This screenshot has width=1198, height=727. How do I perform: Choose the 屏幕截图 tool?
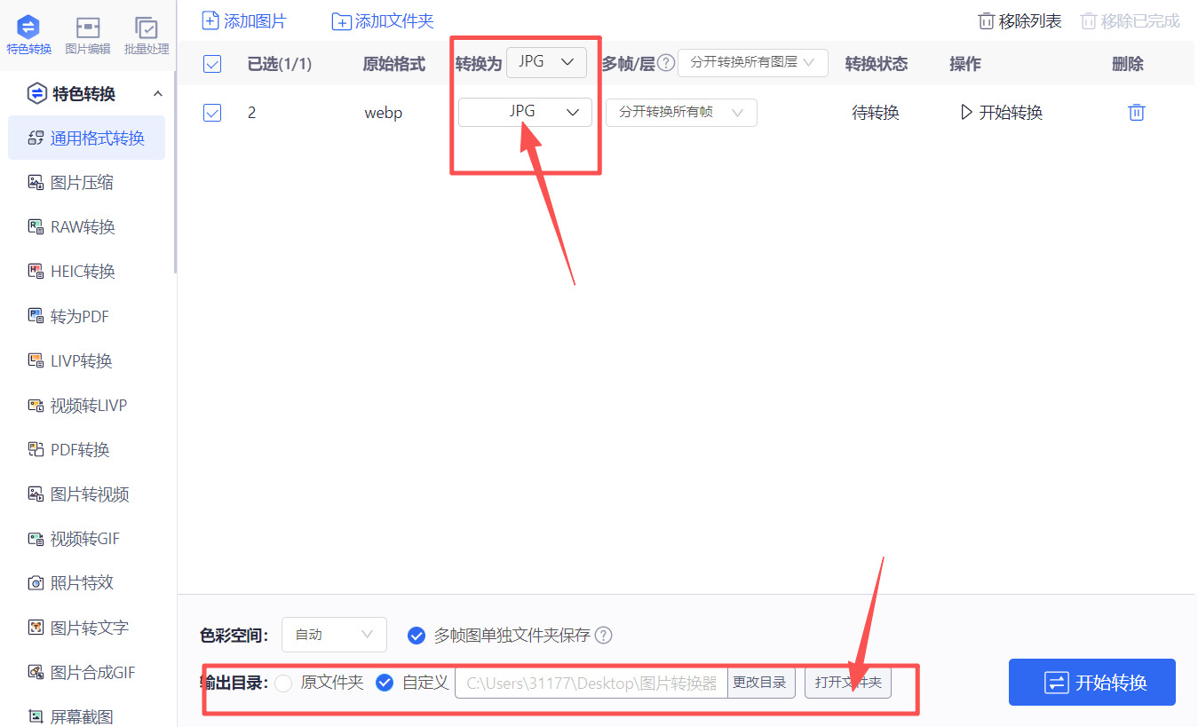(80, 715)
